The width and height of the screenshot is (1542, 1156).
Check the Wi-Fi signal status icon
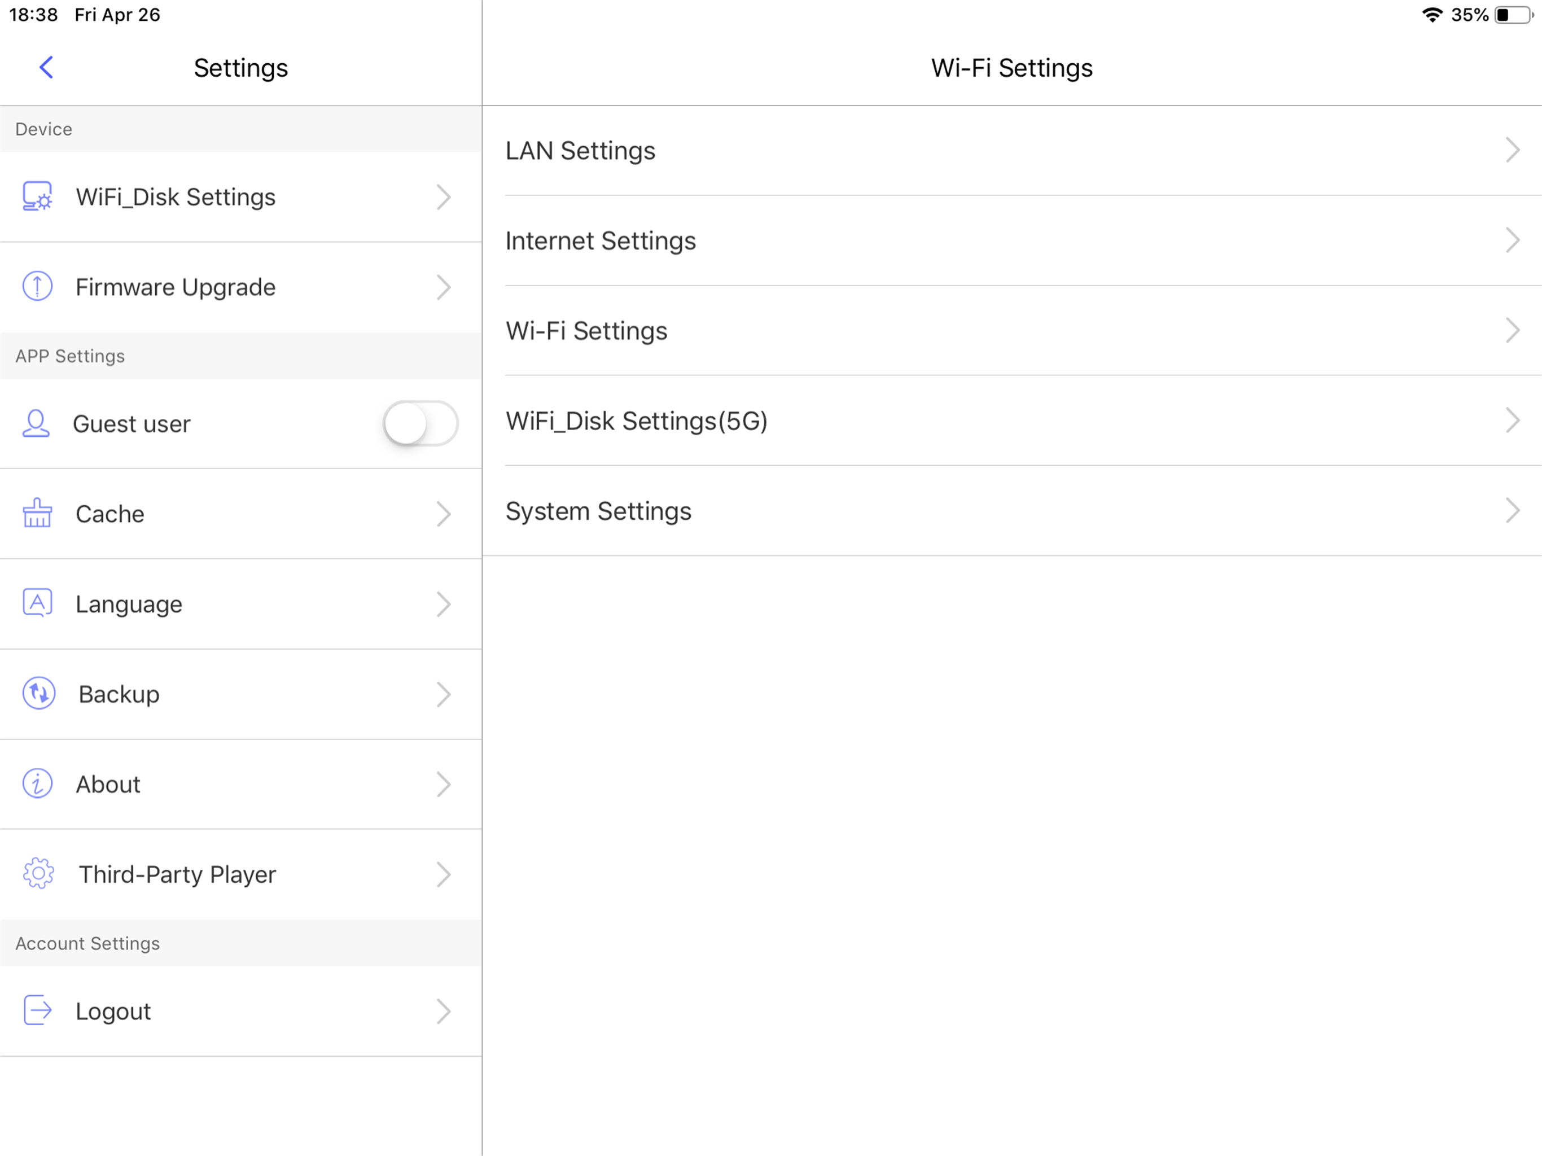tap(1432, 15)
